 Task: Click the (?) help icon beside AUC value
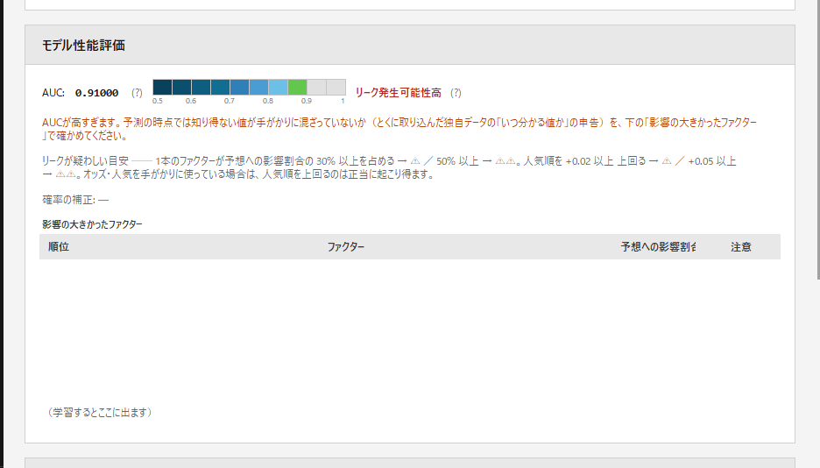pyautogui.click(x=137, y=93)
